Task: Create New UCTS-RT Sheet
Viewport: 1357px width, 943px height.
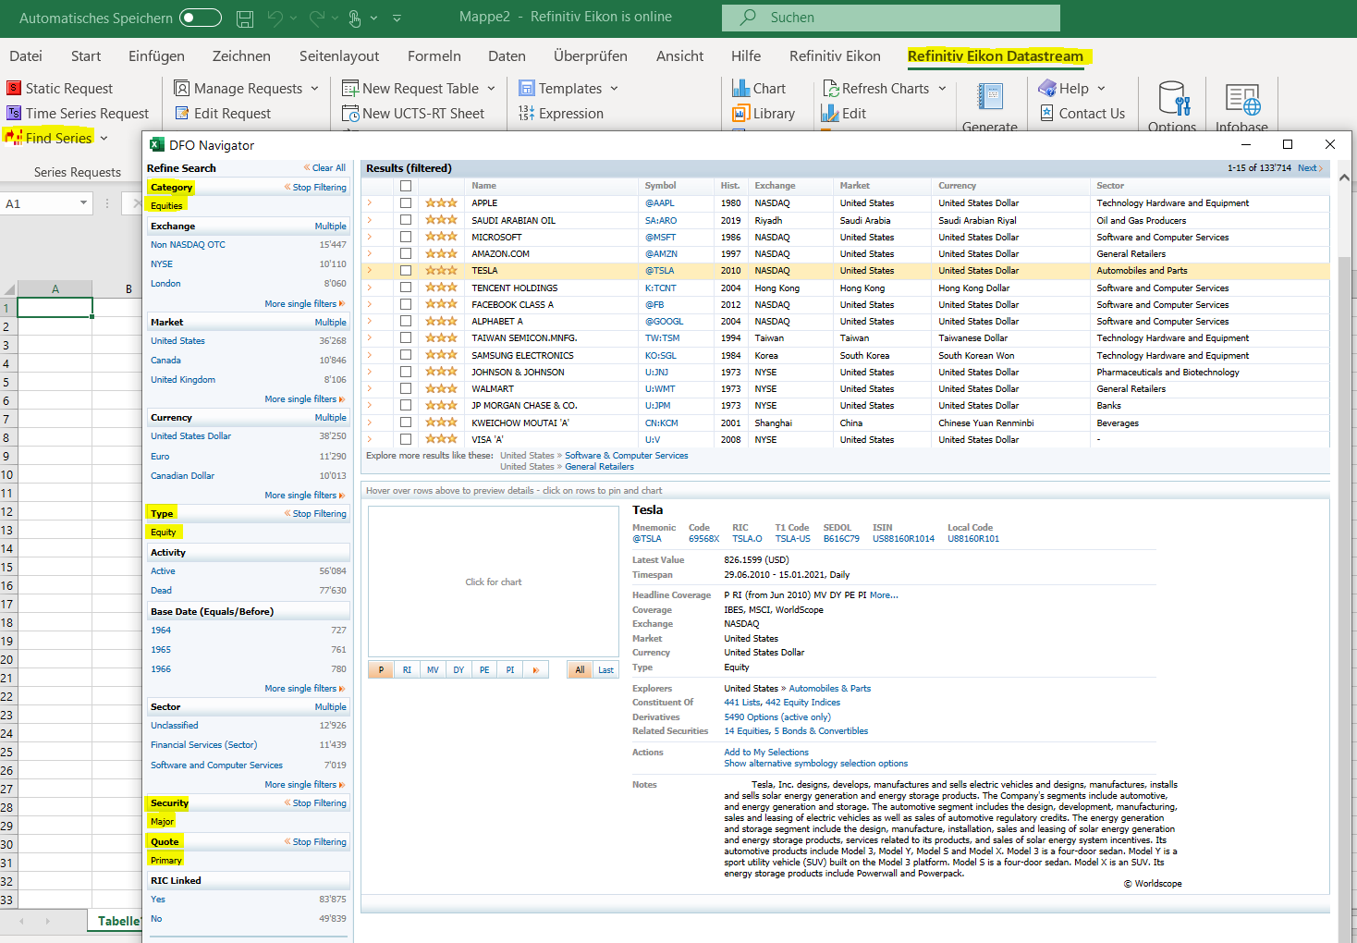Action: coord(413,113)
